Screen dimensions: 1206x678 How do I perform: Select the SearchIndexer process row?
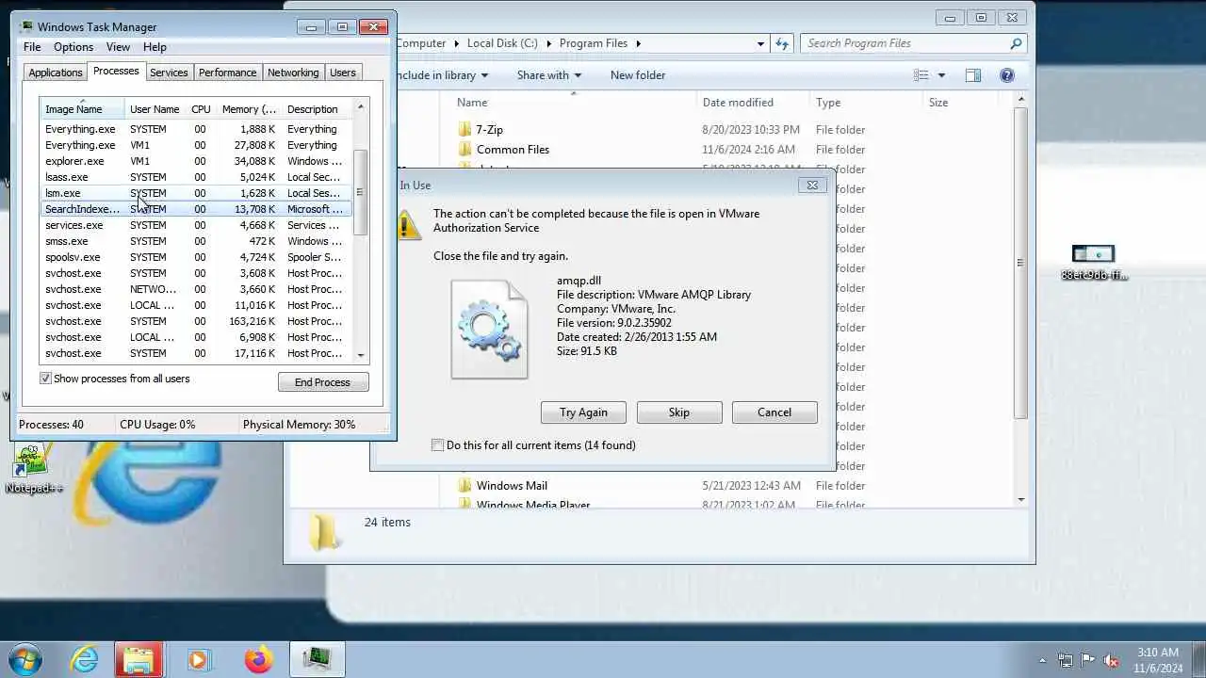coord(196,209)
